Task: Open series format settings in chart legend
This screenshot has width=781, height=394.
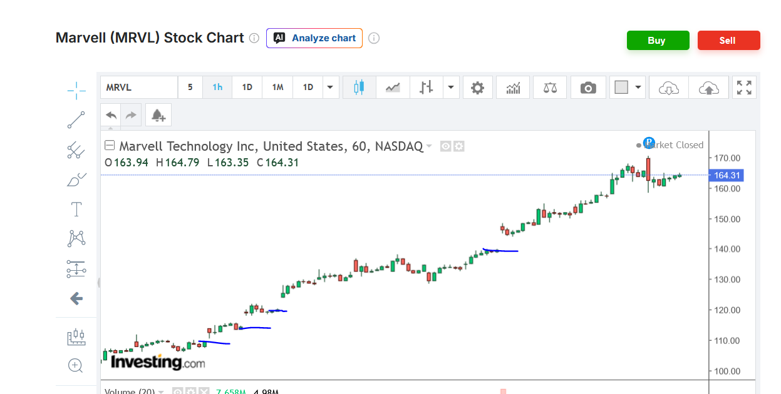Action: click(459, 146)
